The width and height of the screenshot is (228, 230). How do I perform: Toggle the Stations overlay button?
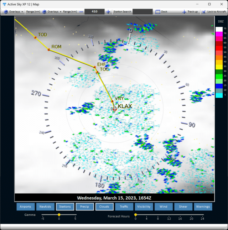pos(65,207)
